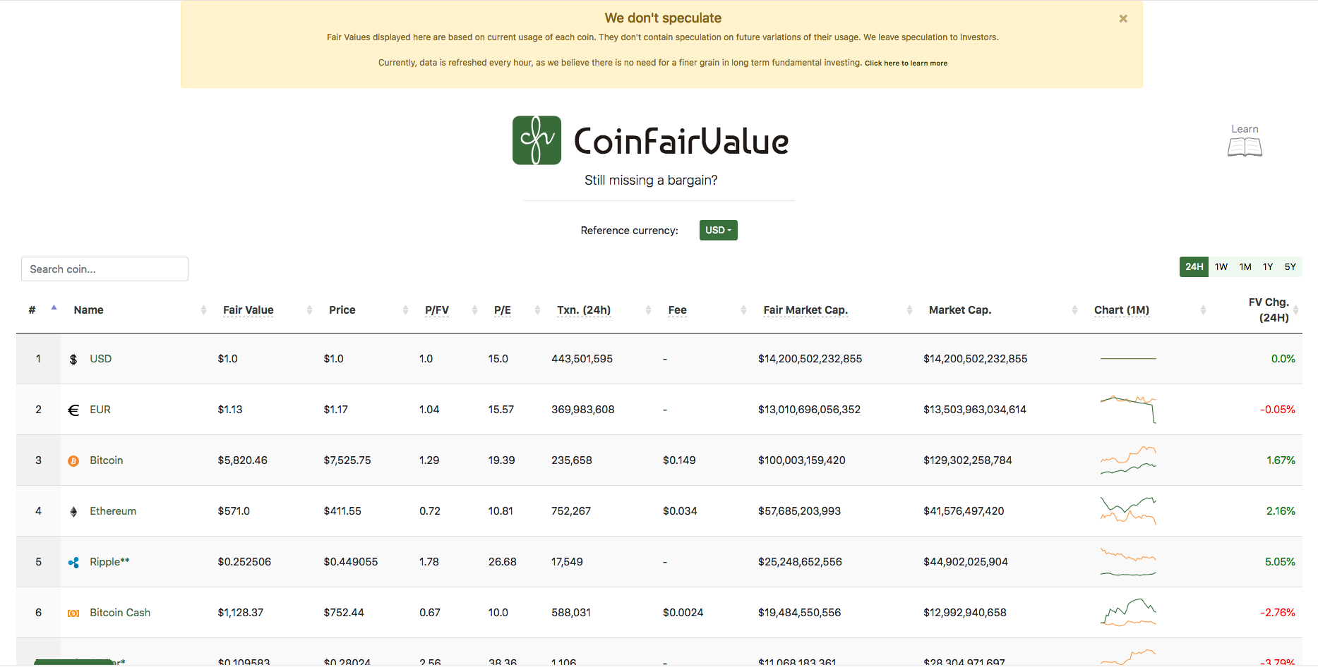
Task: Sort table by P/FV arrows
Action: (x=474, y=310)
